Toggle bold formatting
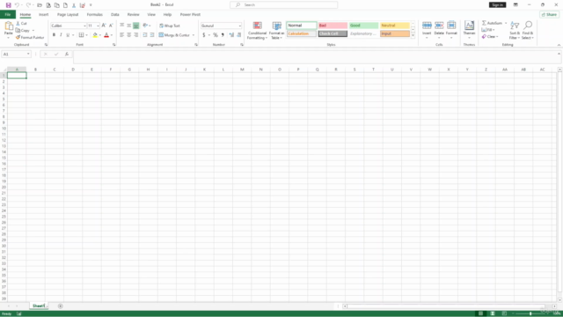The image size is (563, 317). pyautogui.click(x=54, y=35)
